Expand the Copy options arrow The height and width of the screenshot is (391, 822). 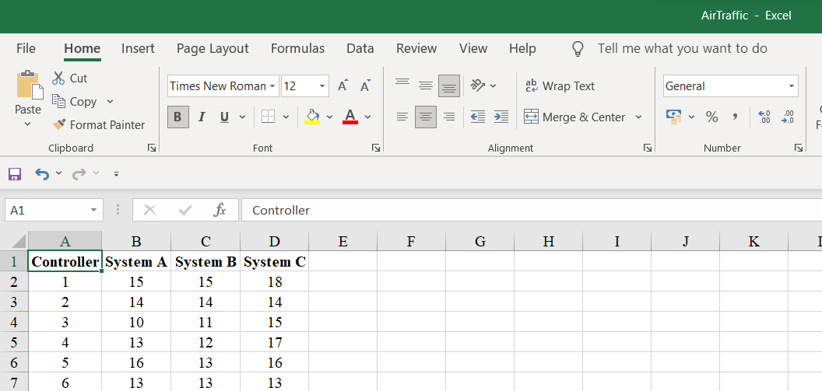coord(110,102)
